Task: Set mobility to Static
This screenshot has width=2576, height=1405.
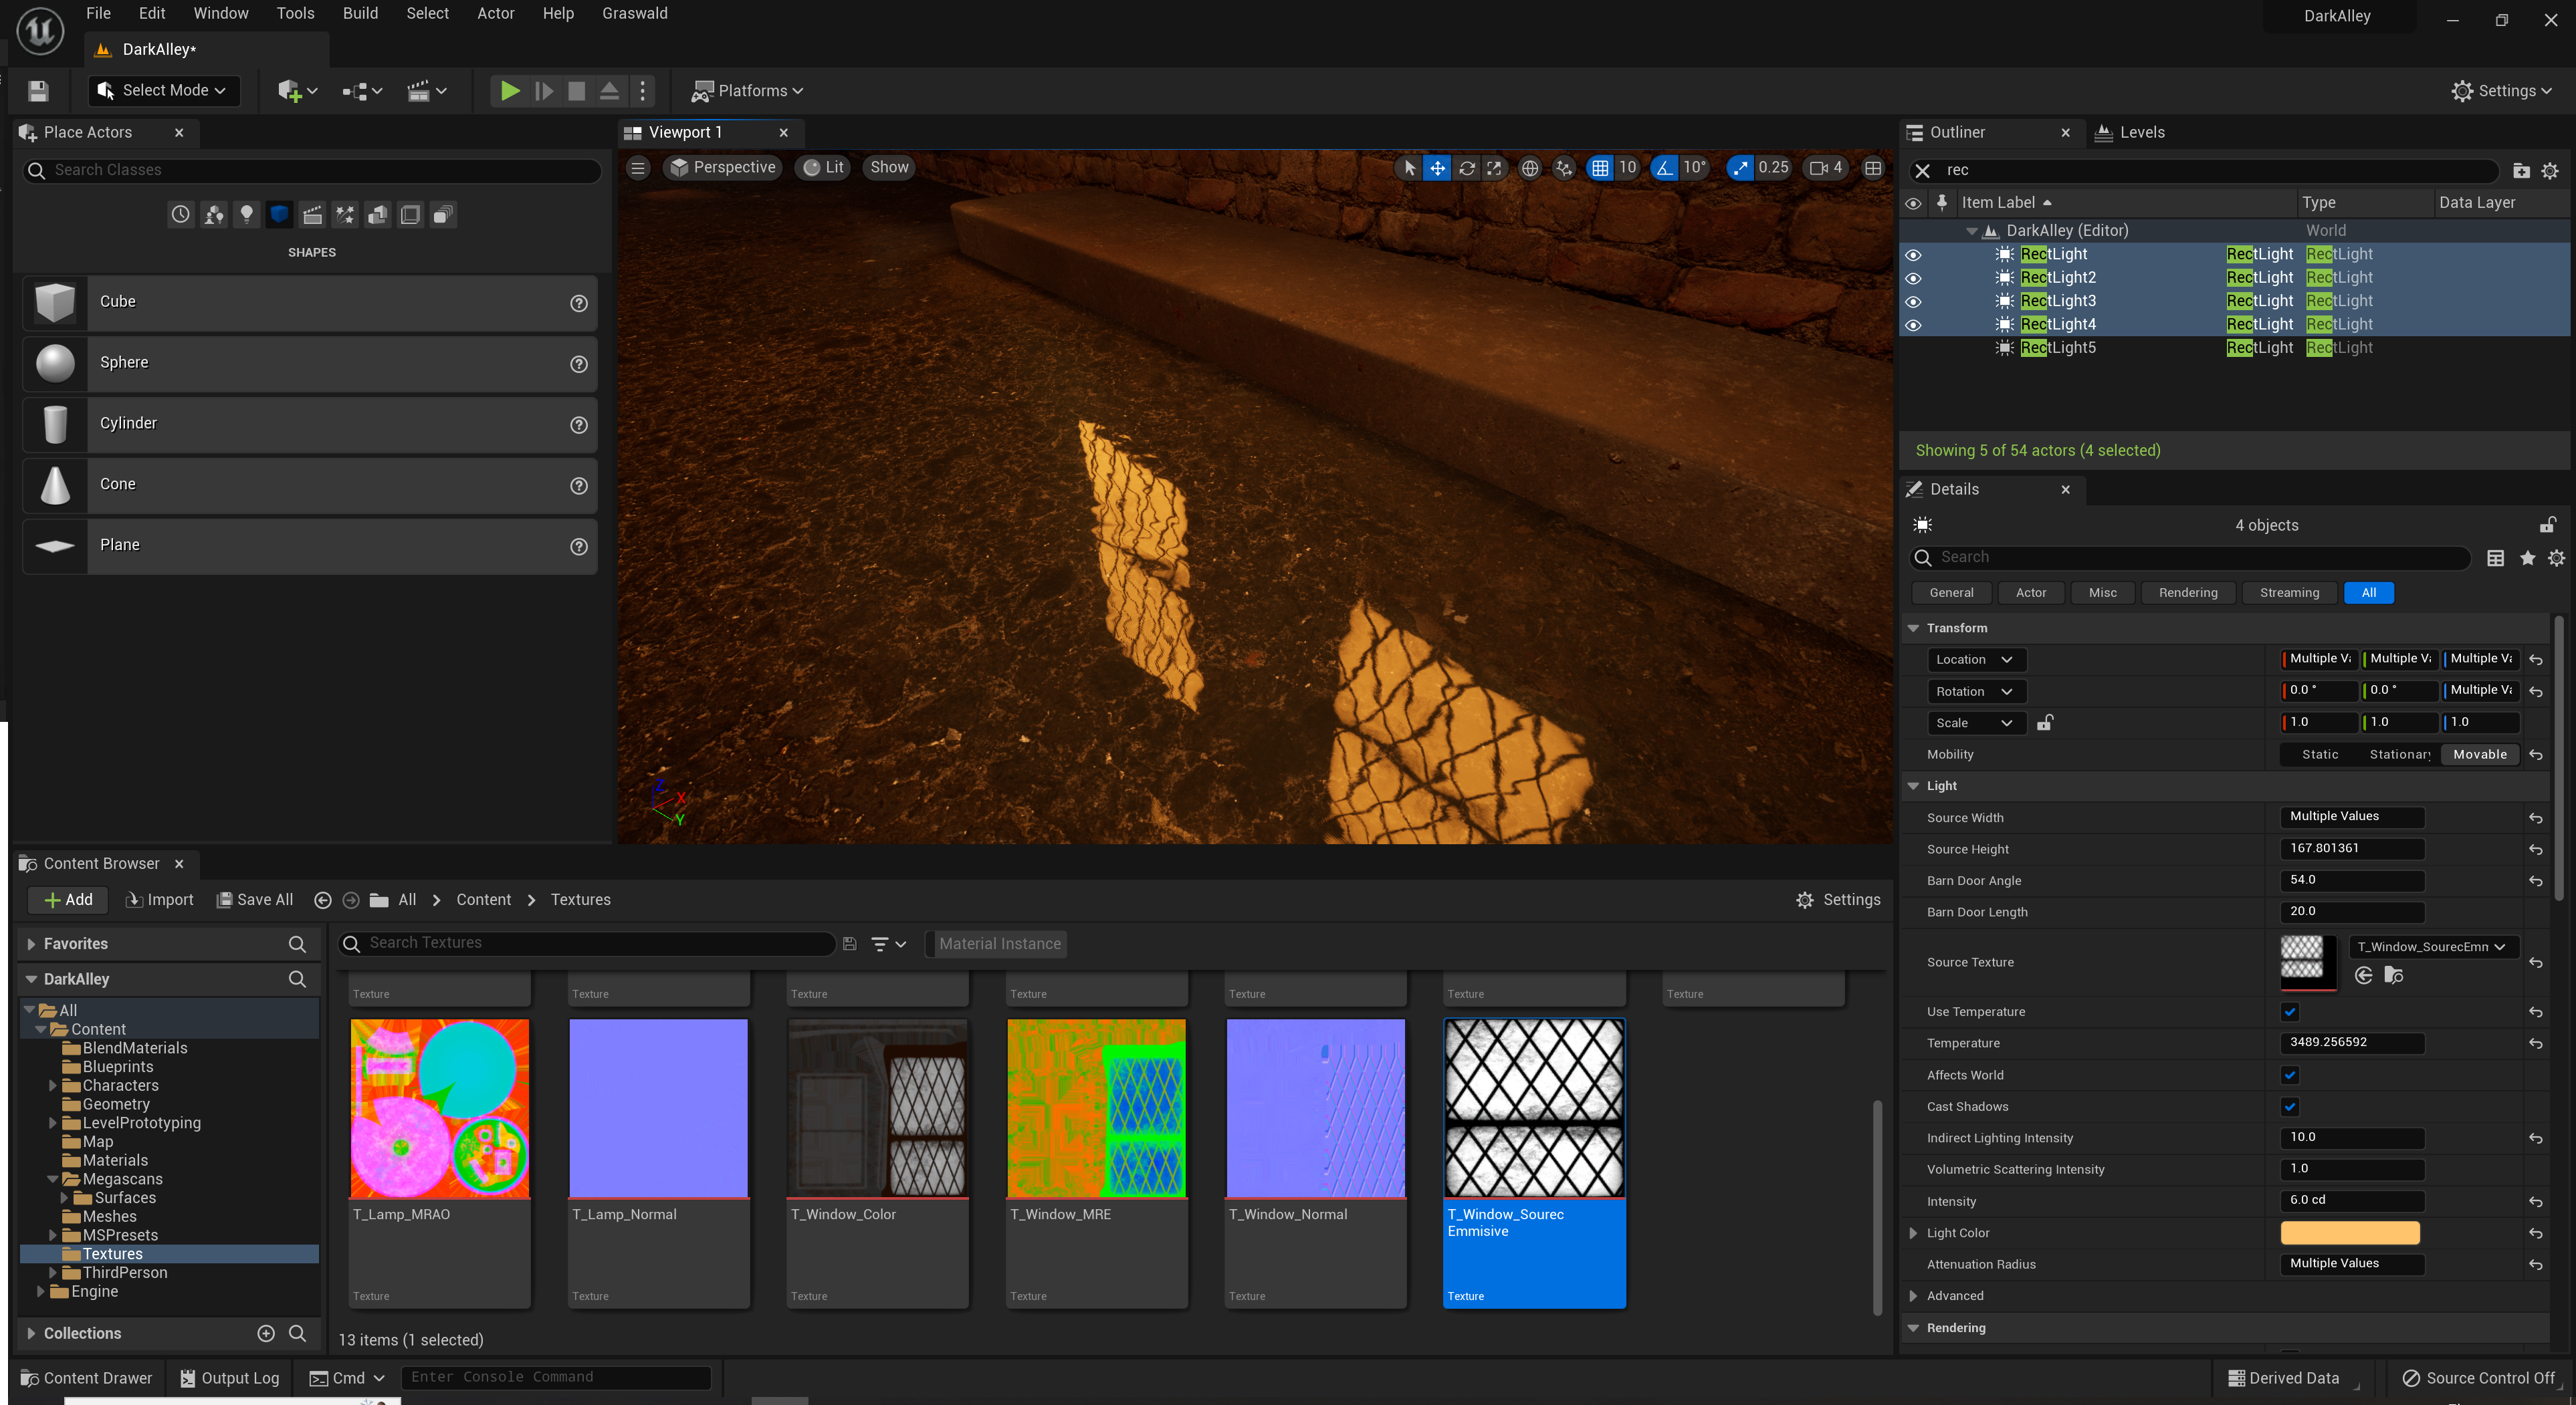Action: pos(2319,755)
